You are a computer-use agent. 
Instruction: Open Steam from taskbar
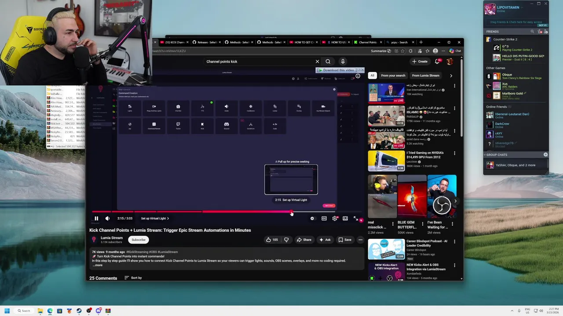point(79,311)
